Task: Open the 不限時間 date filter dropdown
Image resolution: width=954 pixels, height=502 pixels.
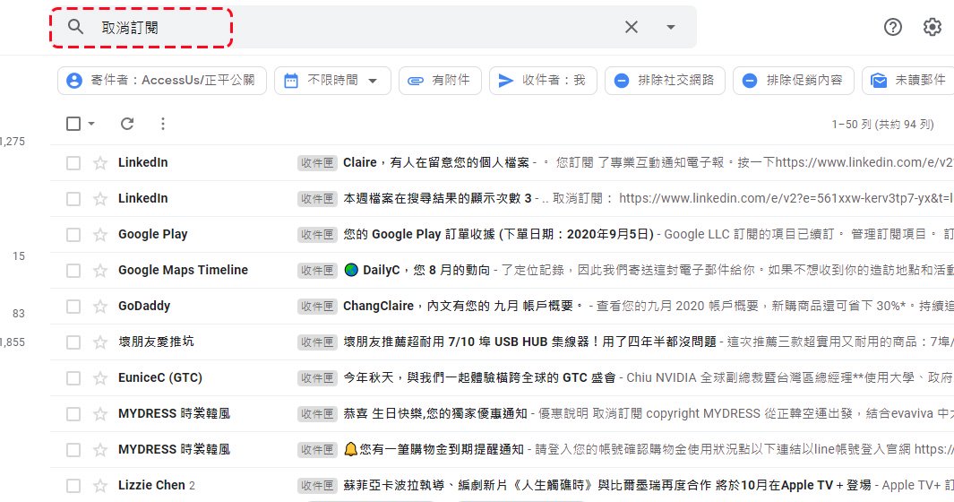Action: [x=332, y=81]
